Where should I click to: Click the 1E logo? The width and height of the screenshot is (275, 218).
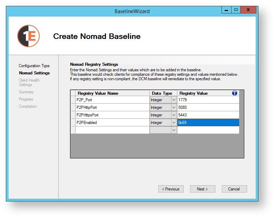coord(28,36)
